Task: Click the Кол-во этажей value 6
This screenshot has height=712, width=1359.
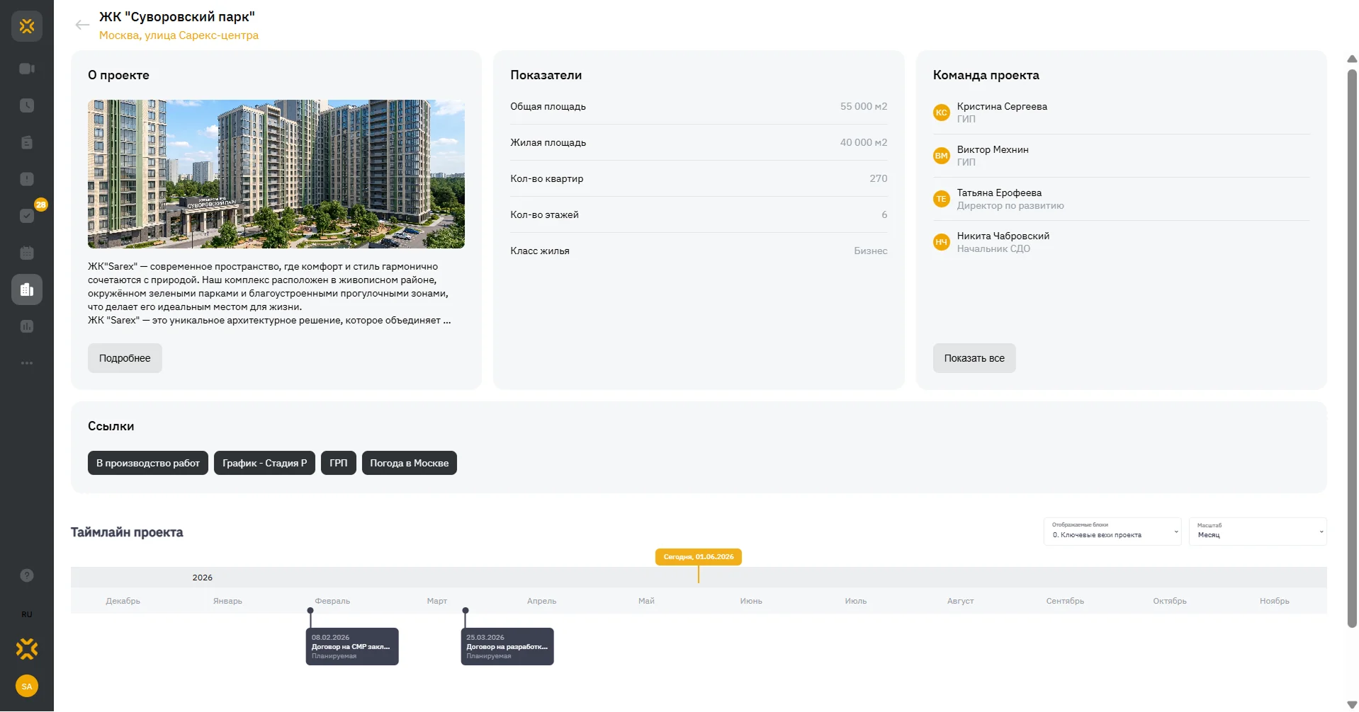Action: [884, 214]
